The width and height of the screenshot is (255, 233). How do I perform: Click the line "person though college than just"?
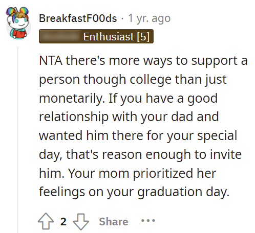(133, 80)
